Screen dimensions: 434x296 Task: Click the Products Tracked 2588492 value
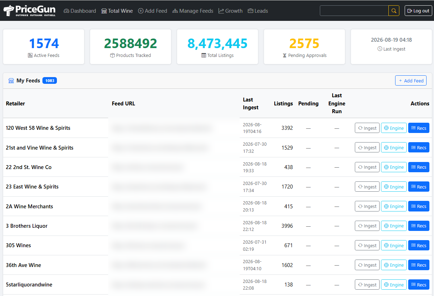(x=130, y=43)
